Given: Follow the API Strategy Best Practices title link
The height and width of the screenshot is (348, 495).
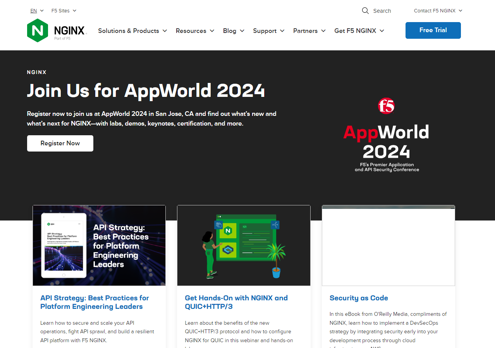Looking at the screenshot, I should click(95, 302).
